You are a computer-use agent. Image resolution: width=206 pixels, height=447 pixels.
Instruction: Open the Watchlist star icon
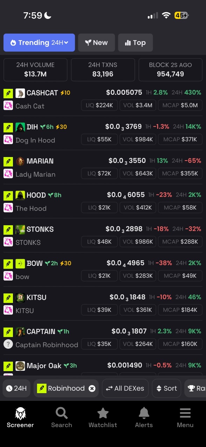(103, 413)
